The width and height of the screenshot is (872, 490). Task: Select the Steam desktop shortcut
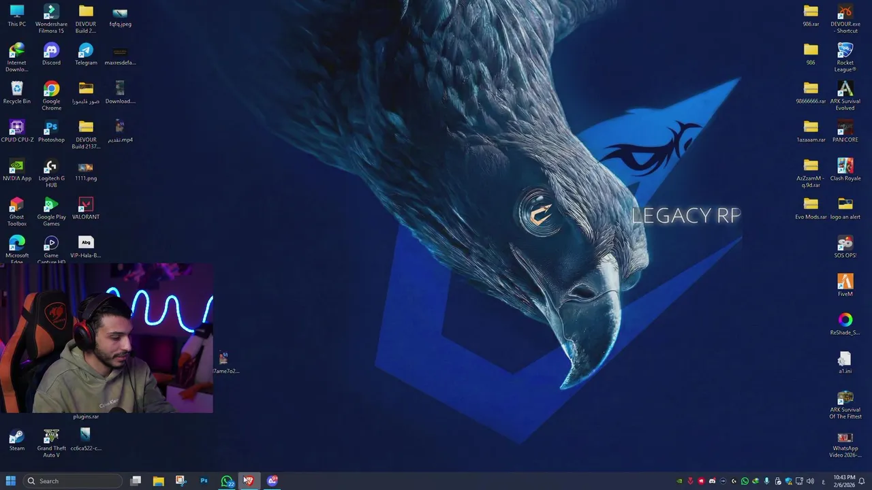coord(17,440)
